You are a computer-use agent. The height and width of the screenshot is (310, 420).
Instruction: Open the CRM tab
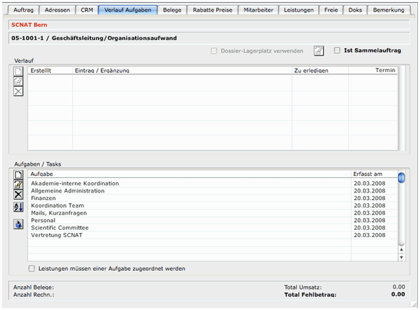(x=87, y=10)
